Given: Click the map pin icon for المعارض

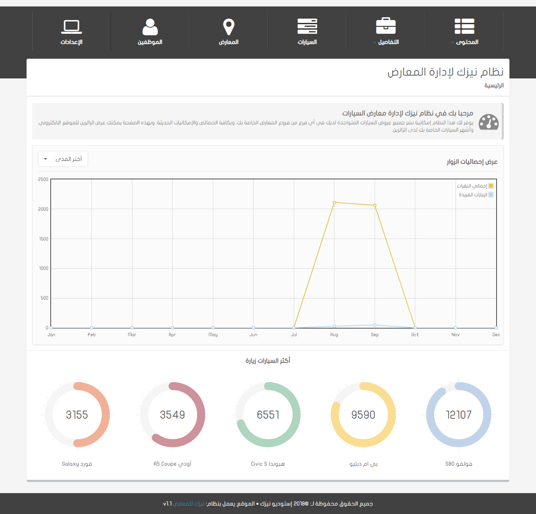Looking at the screenshot, I should [229, 27].
